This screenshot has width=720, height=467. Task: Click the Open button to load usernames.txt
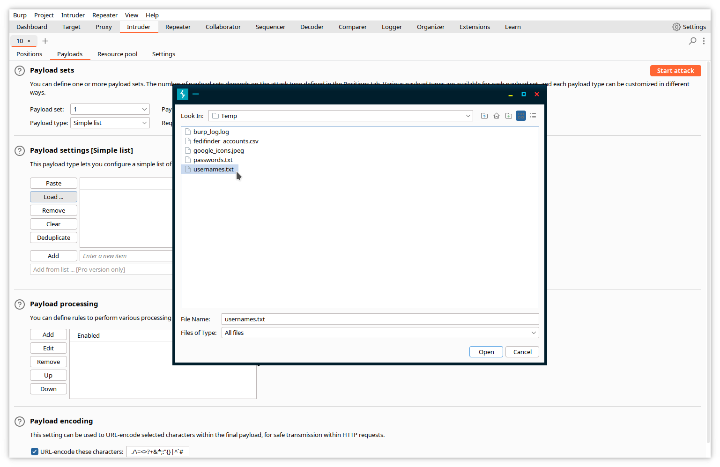(486, 352)
